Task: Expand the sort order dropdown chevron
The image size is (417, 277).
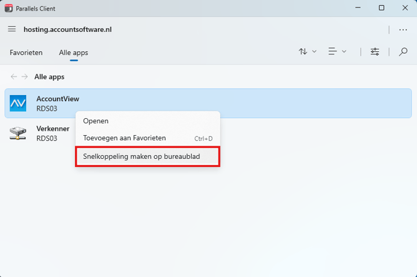Action: click(314, 51)
